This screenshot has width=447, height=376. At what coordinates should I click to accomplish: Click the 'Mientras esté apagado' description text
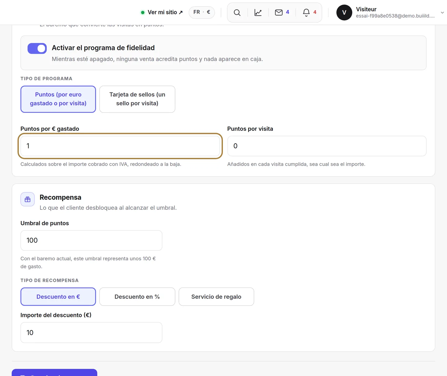(157, 59)
